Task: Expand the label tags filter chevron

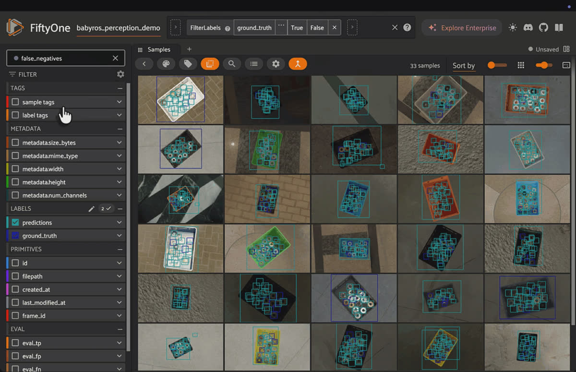Action: [119, 115]
